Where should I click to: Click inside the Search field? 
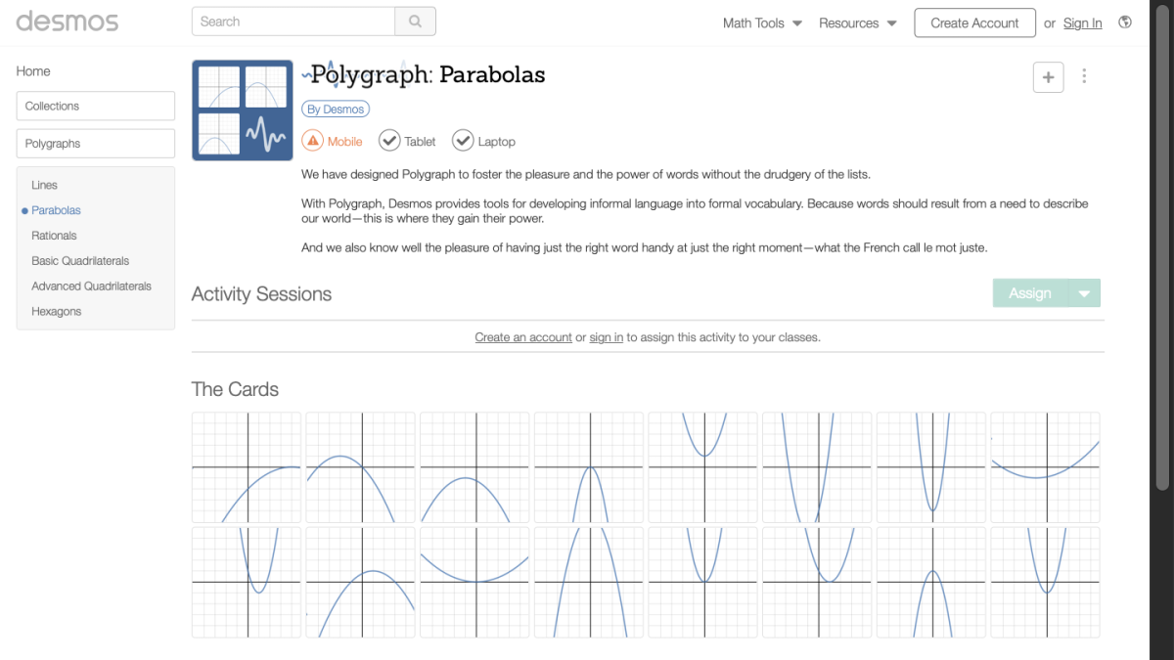293,21
